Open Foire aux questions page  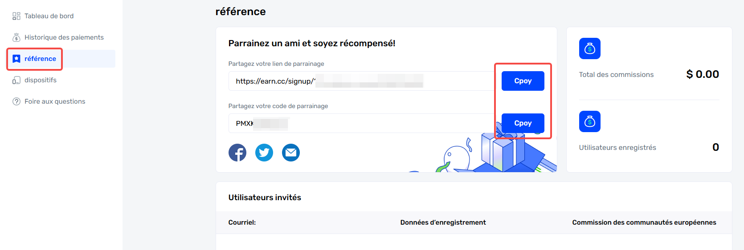pyautogui.click(x=55, y=101)
